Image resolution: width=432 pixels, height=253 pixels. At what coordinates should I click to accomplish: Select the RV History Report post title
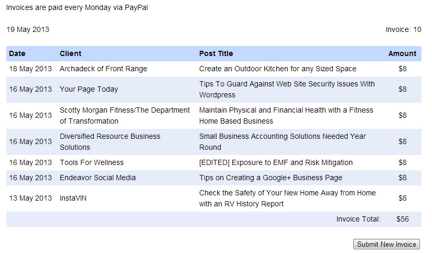tap(287, 198)
